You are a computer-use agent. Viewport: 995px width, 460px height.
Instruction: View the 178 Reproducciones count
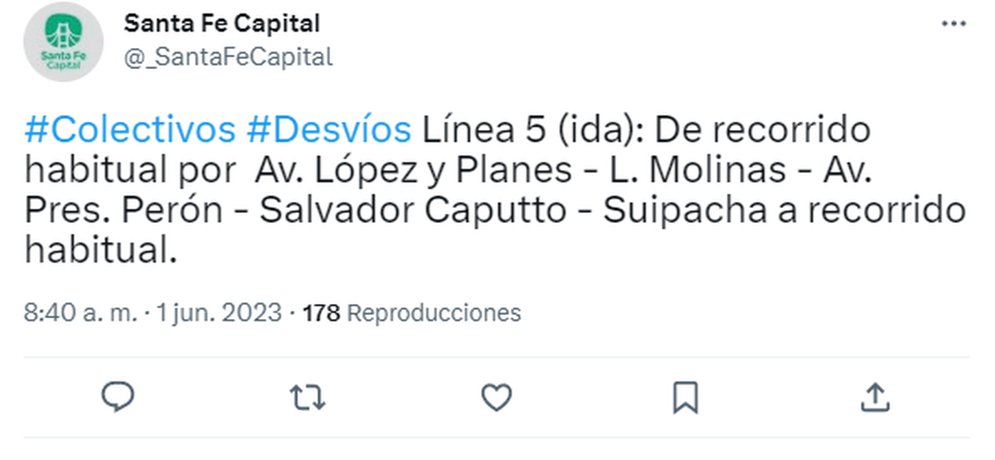[412, 313]
